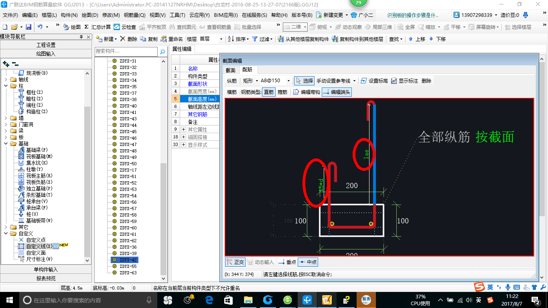Image resolution: width=548 pixels, height=308 pixels.
Task: Switch to the 截面 tab in the section editor
Action: click(x=231, y=70)
